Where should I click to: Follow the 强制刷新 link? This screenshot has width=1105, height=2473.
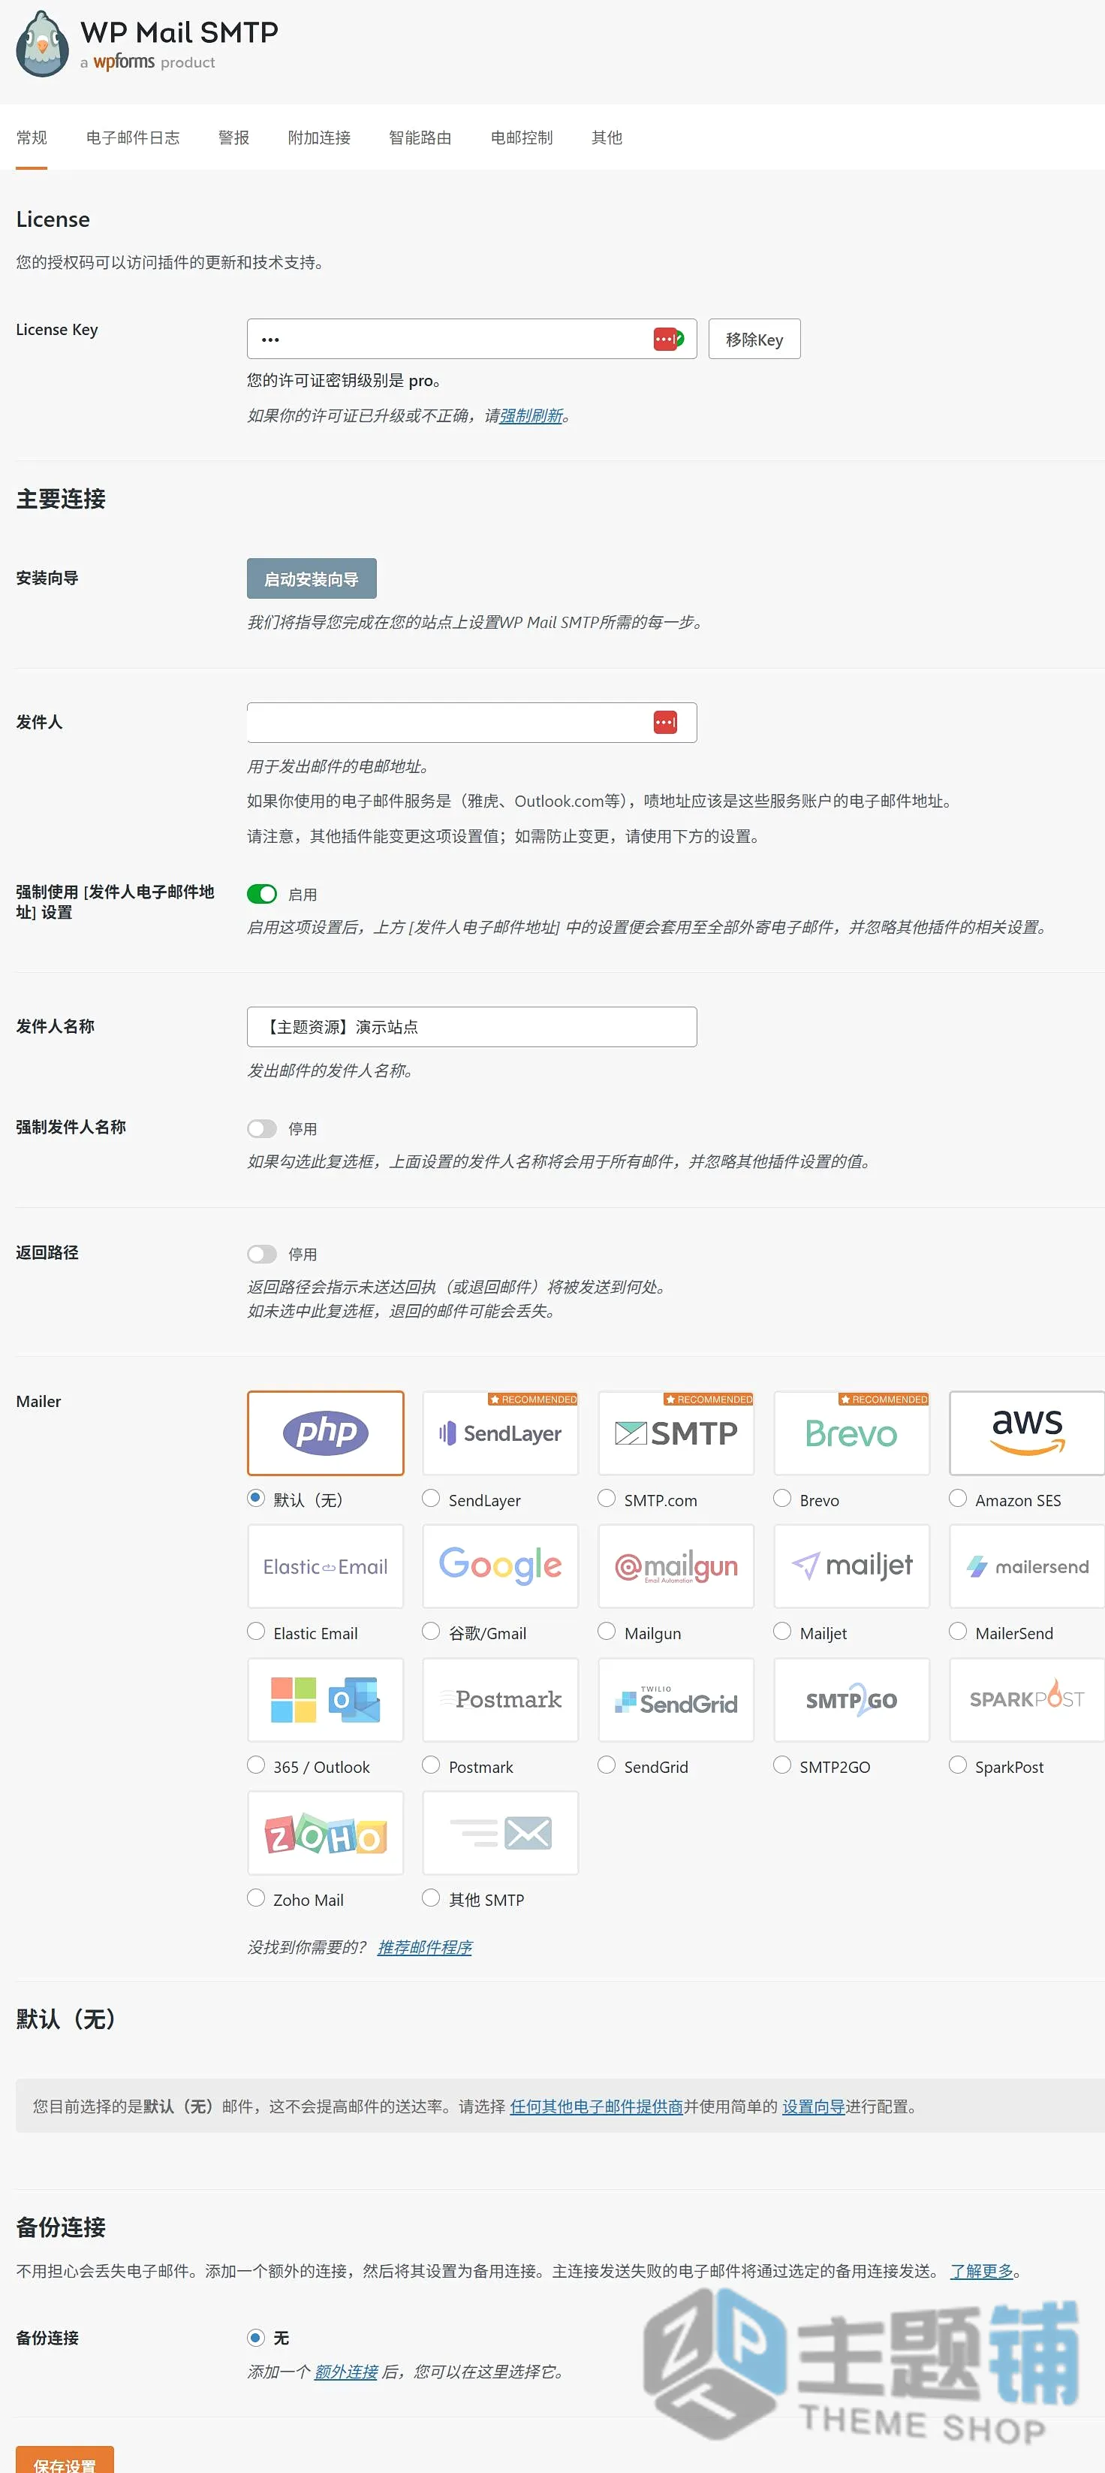(531, 415)
